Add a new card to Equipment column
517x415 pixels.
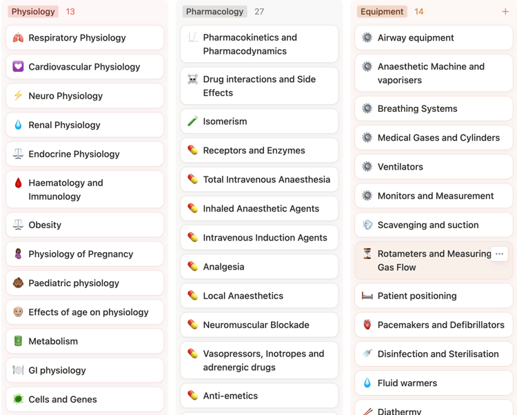[x=505, y=12]
